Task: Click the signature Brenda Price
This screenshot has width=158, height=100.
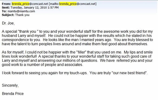Action: click(13, 94)
